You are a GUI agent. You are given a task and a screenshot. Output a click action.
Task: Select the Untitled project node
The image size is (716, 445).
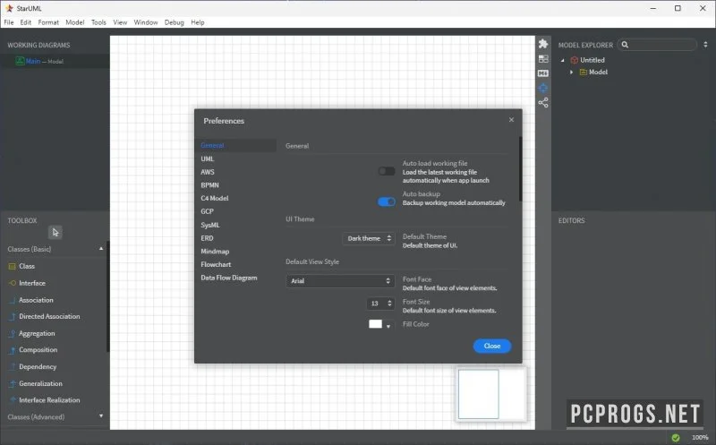point(592,60)
